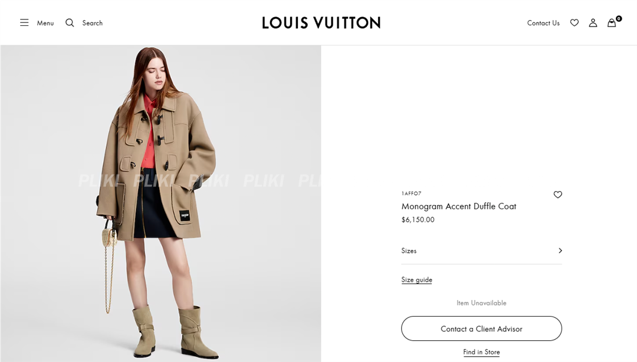637x362 pixels.
Task: Click the Monogram Accent Duffle Coat title
Action: (x=459, y=206)
